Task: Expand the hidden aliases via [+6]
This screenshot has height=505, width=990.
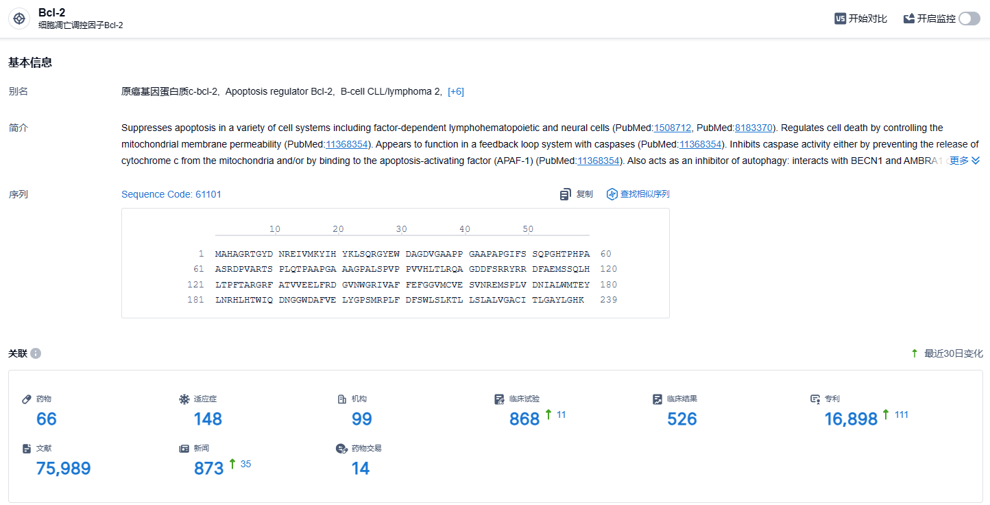Action: (455, 92)
